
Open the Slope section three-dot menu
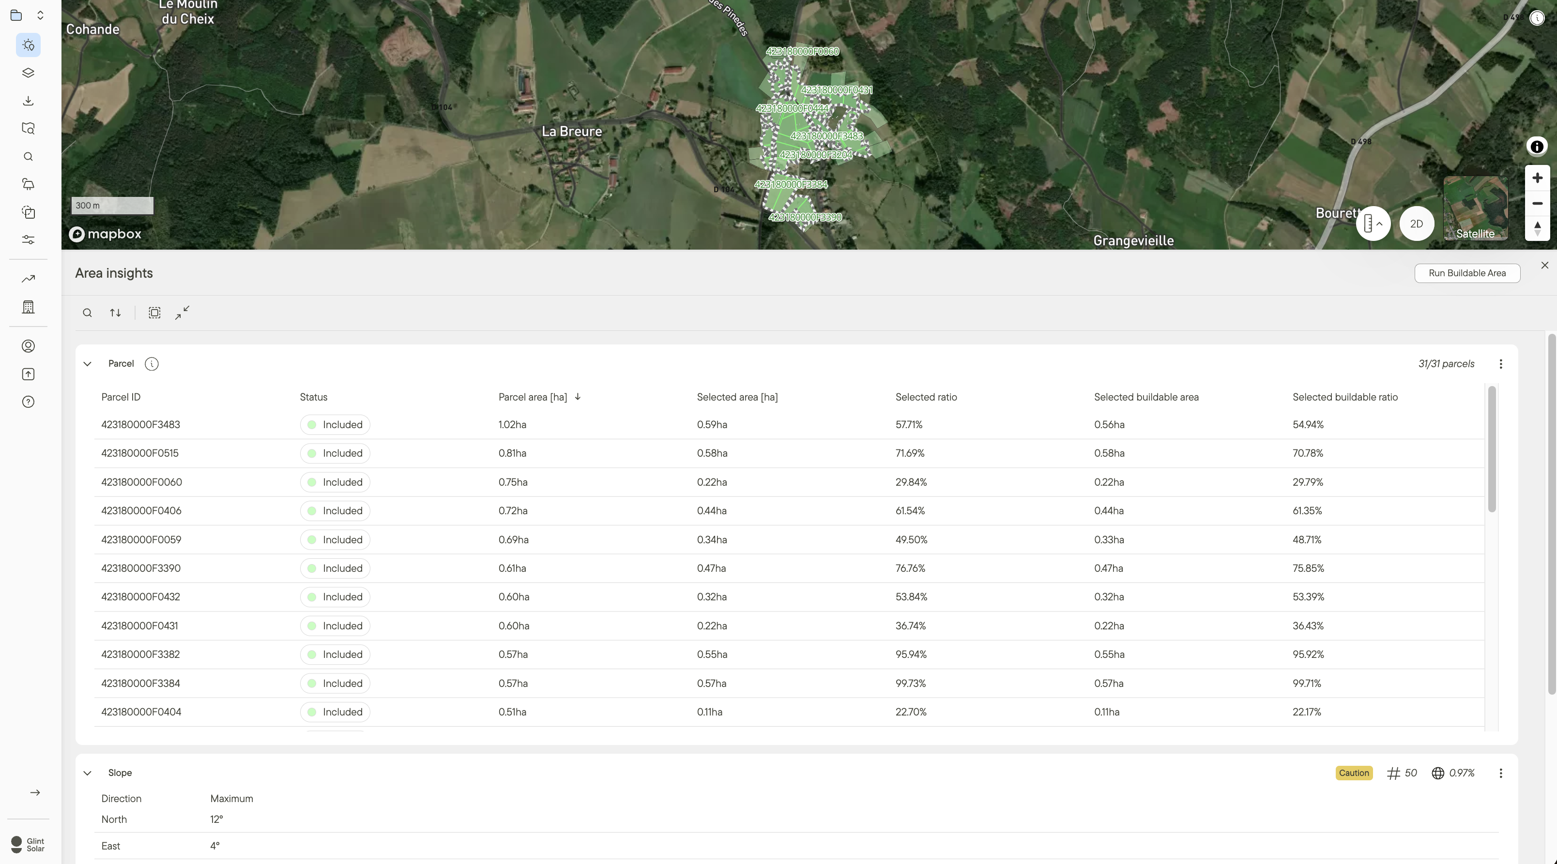pyautogui.click(x=1500, y=773)
